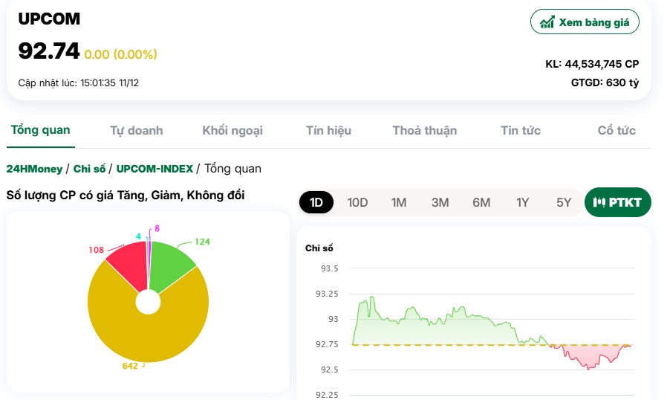
Task: Click the candlestick icon in PTKT button
Action: [x=599, y=202]
